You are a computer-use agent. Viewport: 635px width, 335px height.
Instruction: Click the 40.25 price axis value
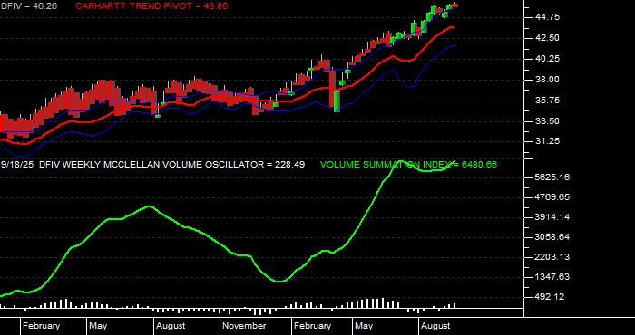point(547,59)
